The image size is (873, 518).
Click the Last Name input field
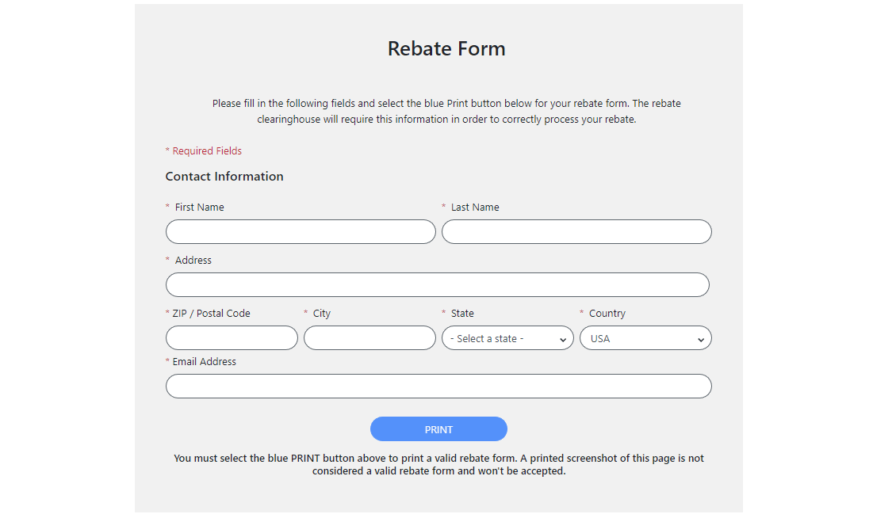tap(576, 231)
